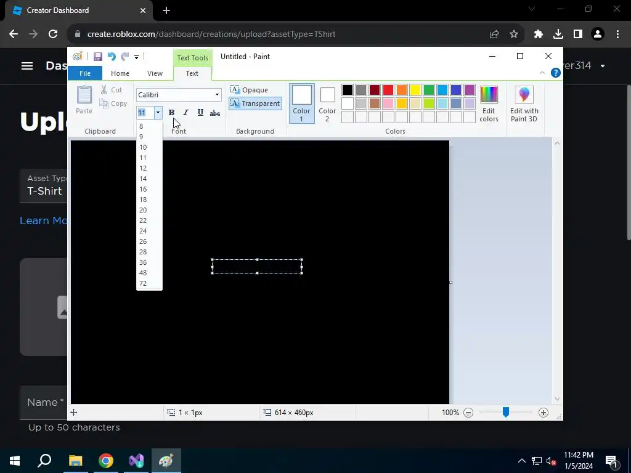Click the Paint vertical scrollbar down arrow
The height and width of the screenshot is (473, 631).
coord(557,399)
